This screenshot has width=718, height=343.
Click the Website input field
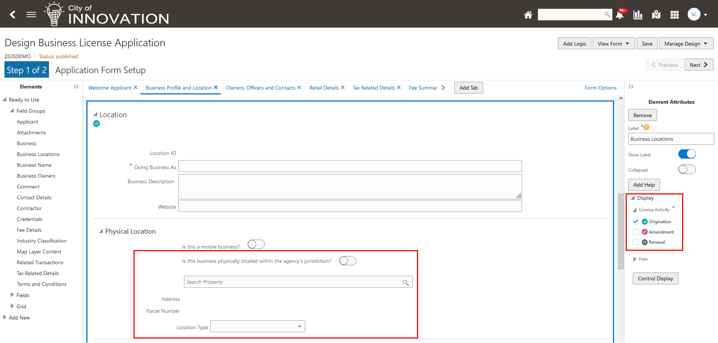click(350, 206)
